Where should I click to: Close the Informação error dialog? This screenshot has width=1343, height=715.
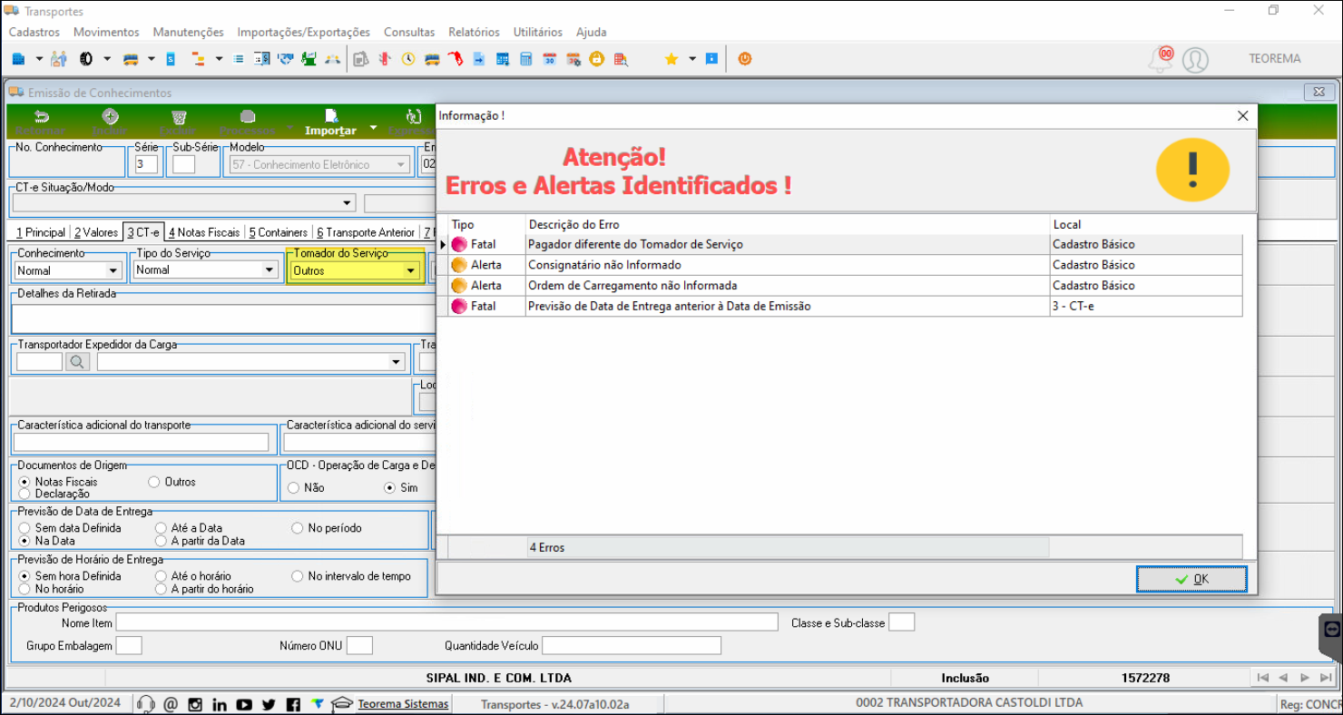(1243, 116)
